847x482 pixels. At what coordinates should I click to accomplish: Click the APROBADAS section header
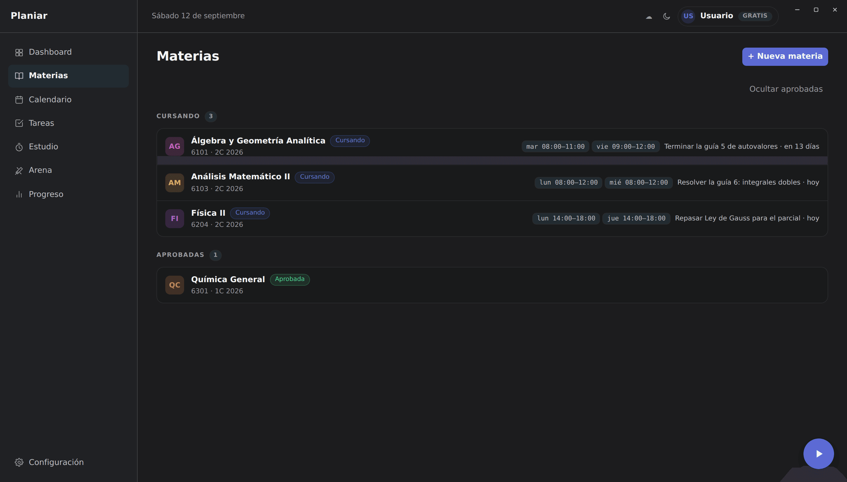coord(180,255)
